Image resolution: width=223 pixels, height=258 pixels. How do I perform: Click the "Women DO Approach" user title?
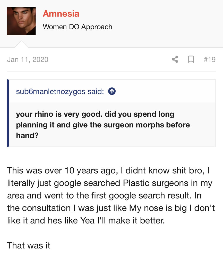(x=78, y=27)
